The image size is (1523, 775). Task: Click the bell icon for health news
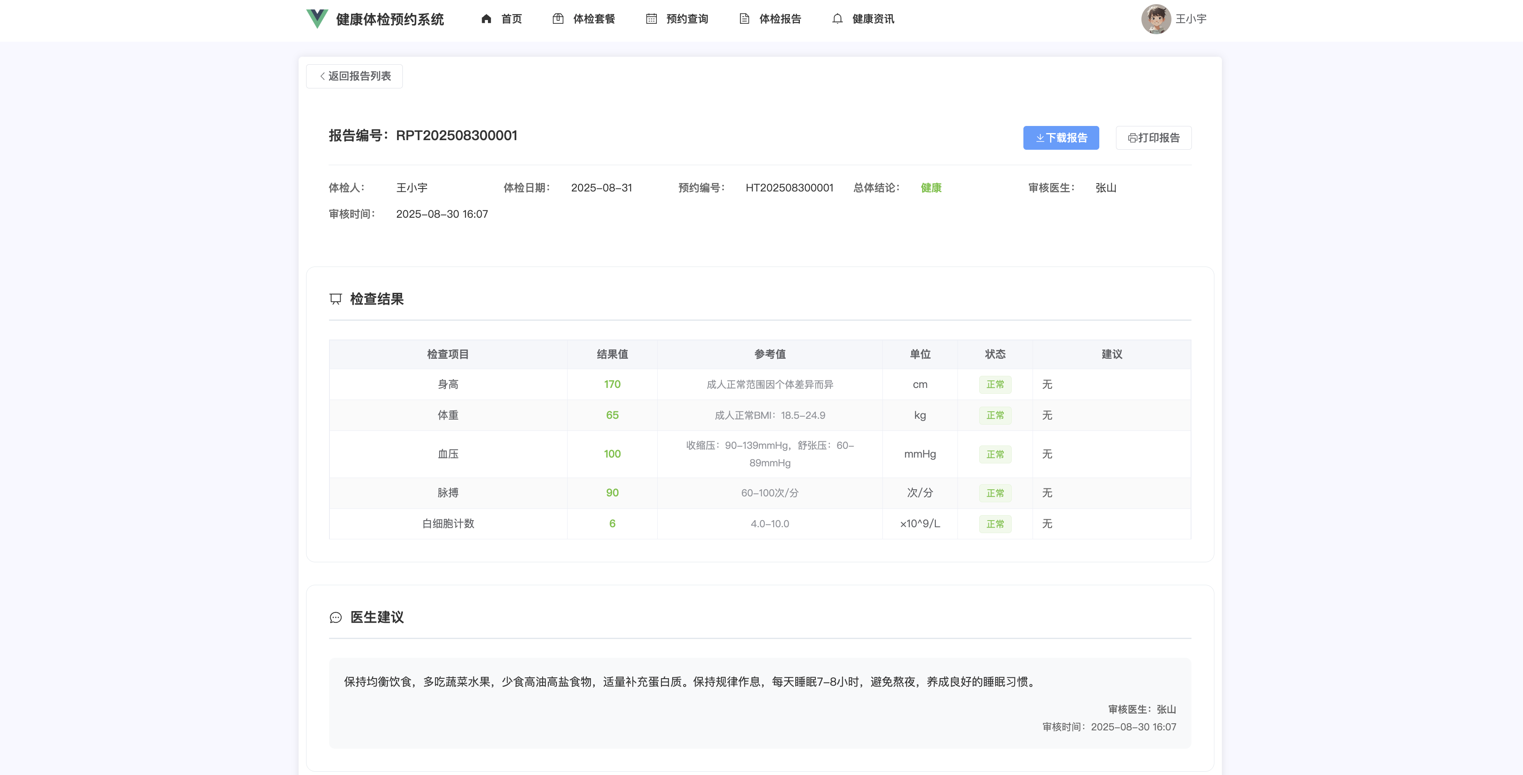(x=837, y=19)
